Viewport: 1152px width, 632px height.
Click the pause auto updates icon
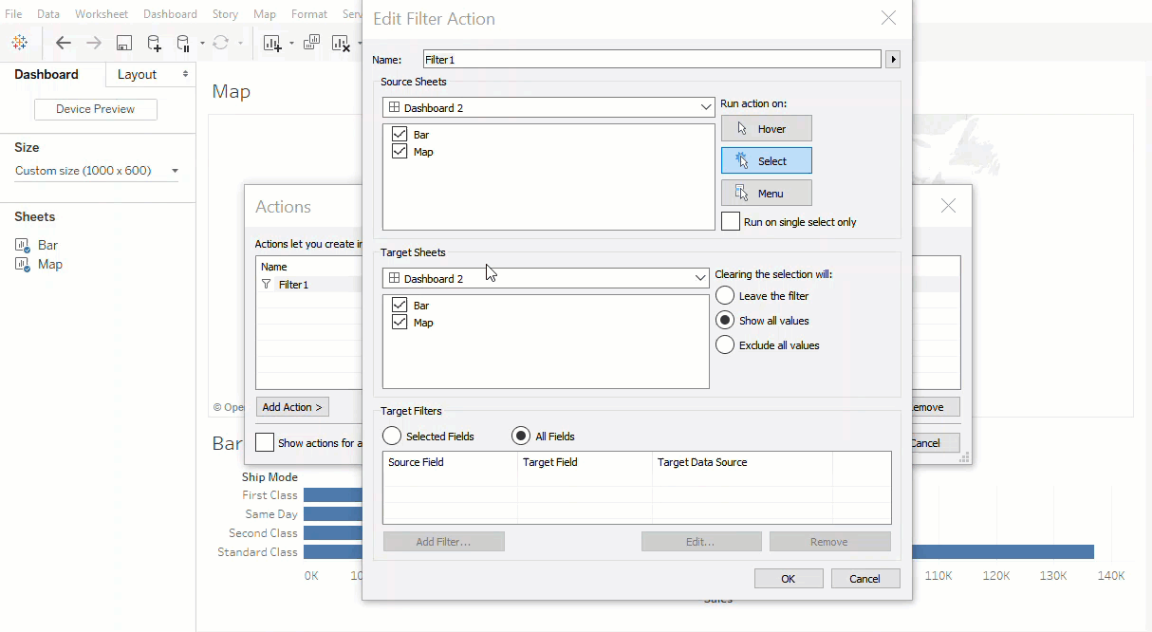point(184,43)
